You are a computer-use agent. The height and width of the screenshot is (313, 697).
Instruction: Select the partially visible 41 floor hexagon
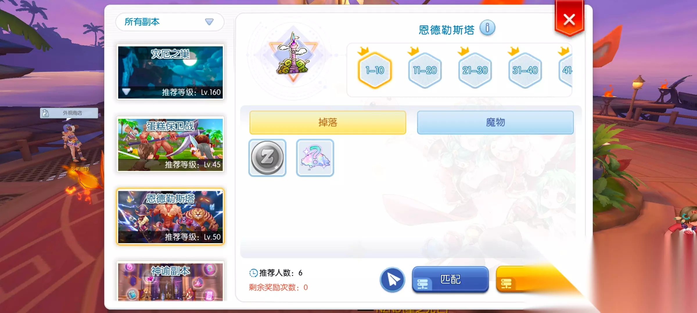click(x=566, y=70)
